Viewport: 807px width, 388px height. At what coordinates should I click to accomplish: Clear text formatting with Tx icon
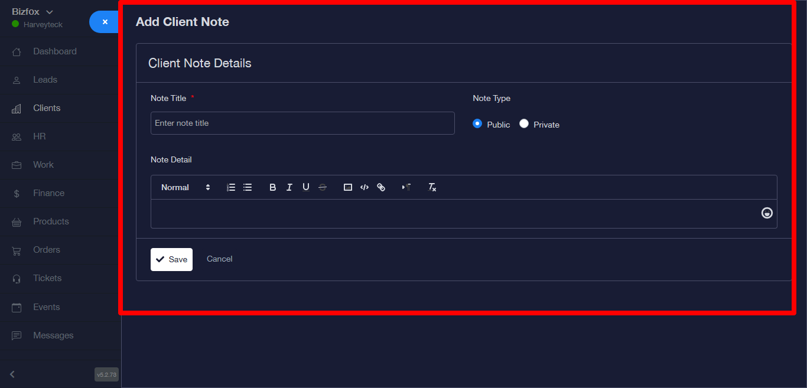tap(432, 187)
